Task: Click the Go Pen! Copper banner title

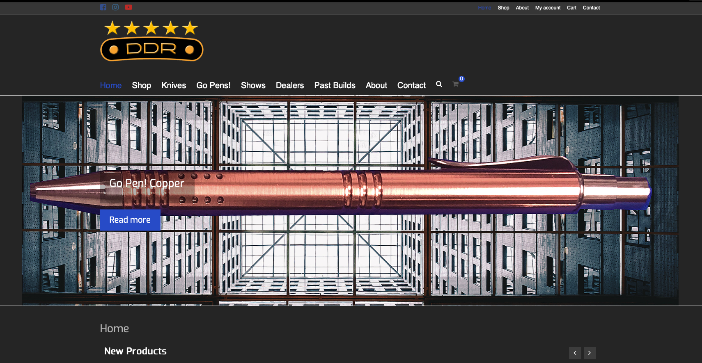Action: (147, 183)
